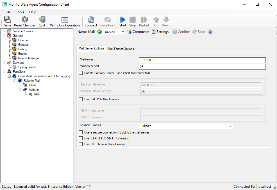Click the Connect toolbar icon
277x190 pixels.
click(x=91, y=20)
